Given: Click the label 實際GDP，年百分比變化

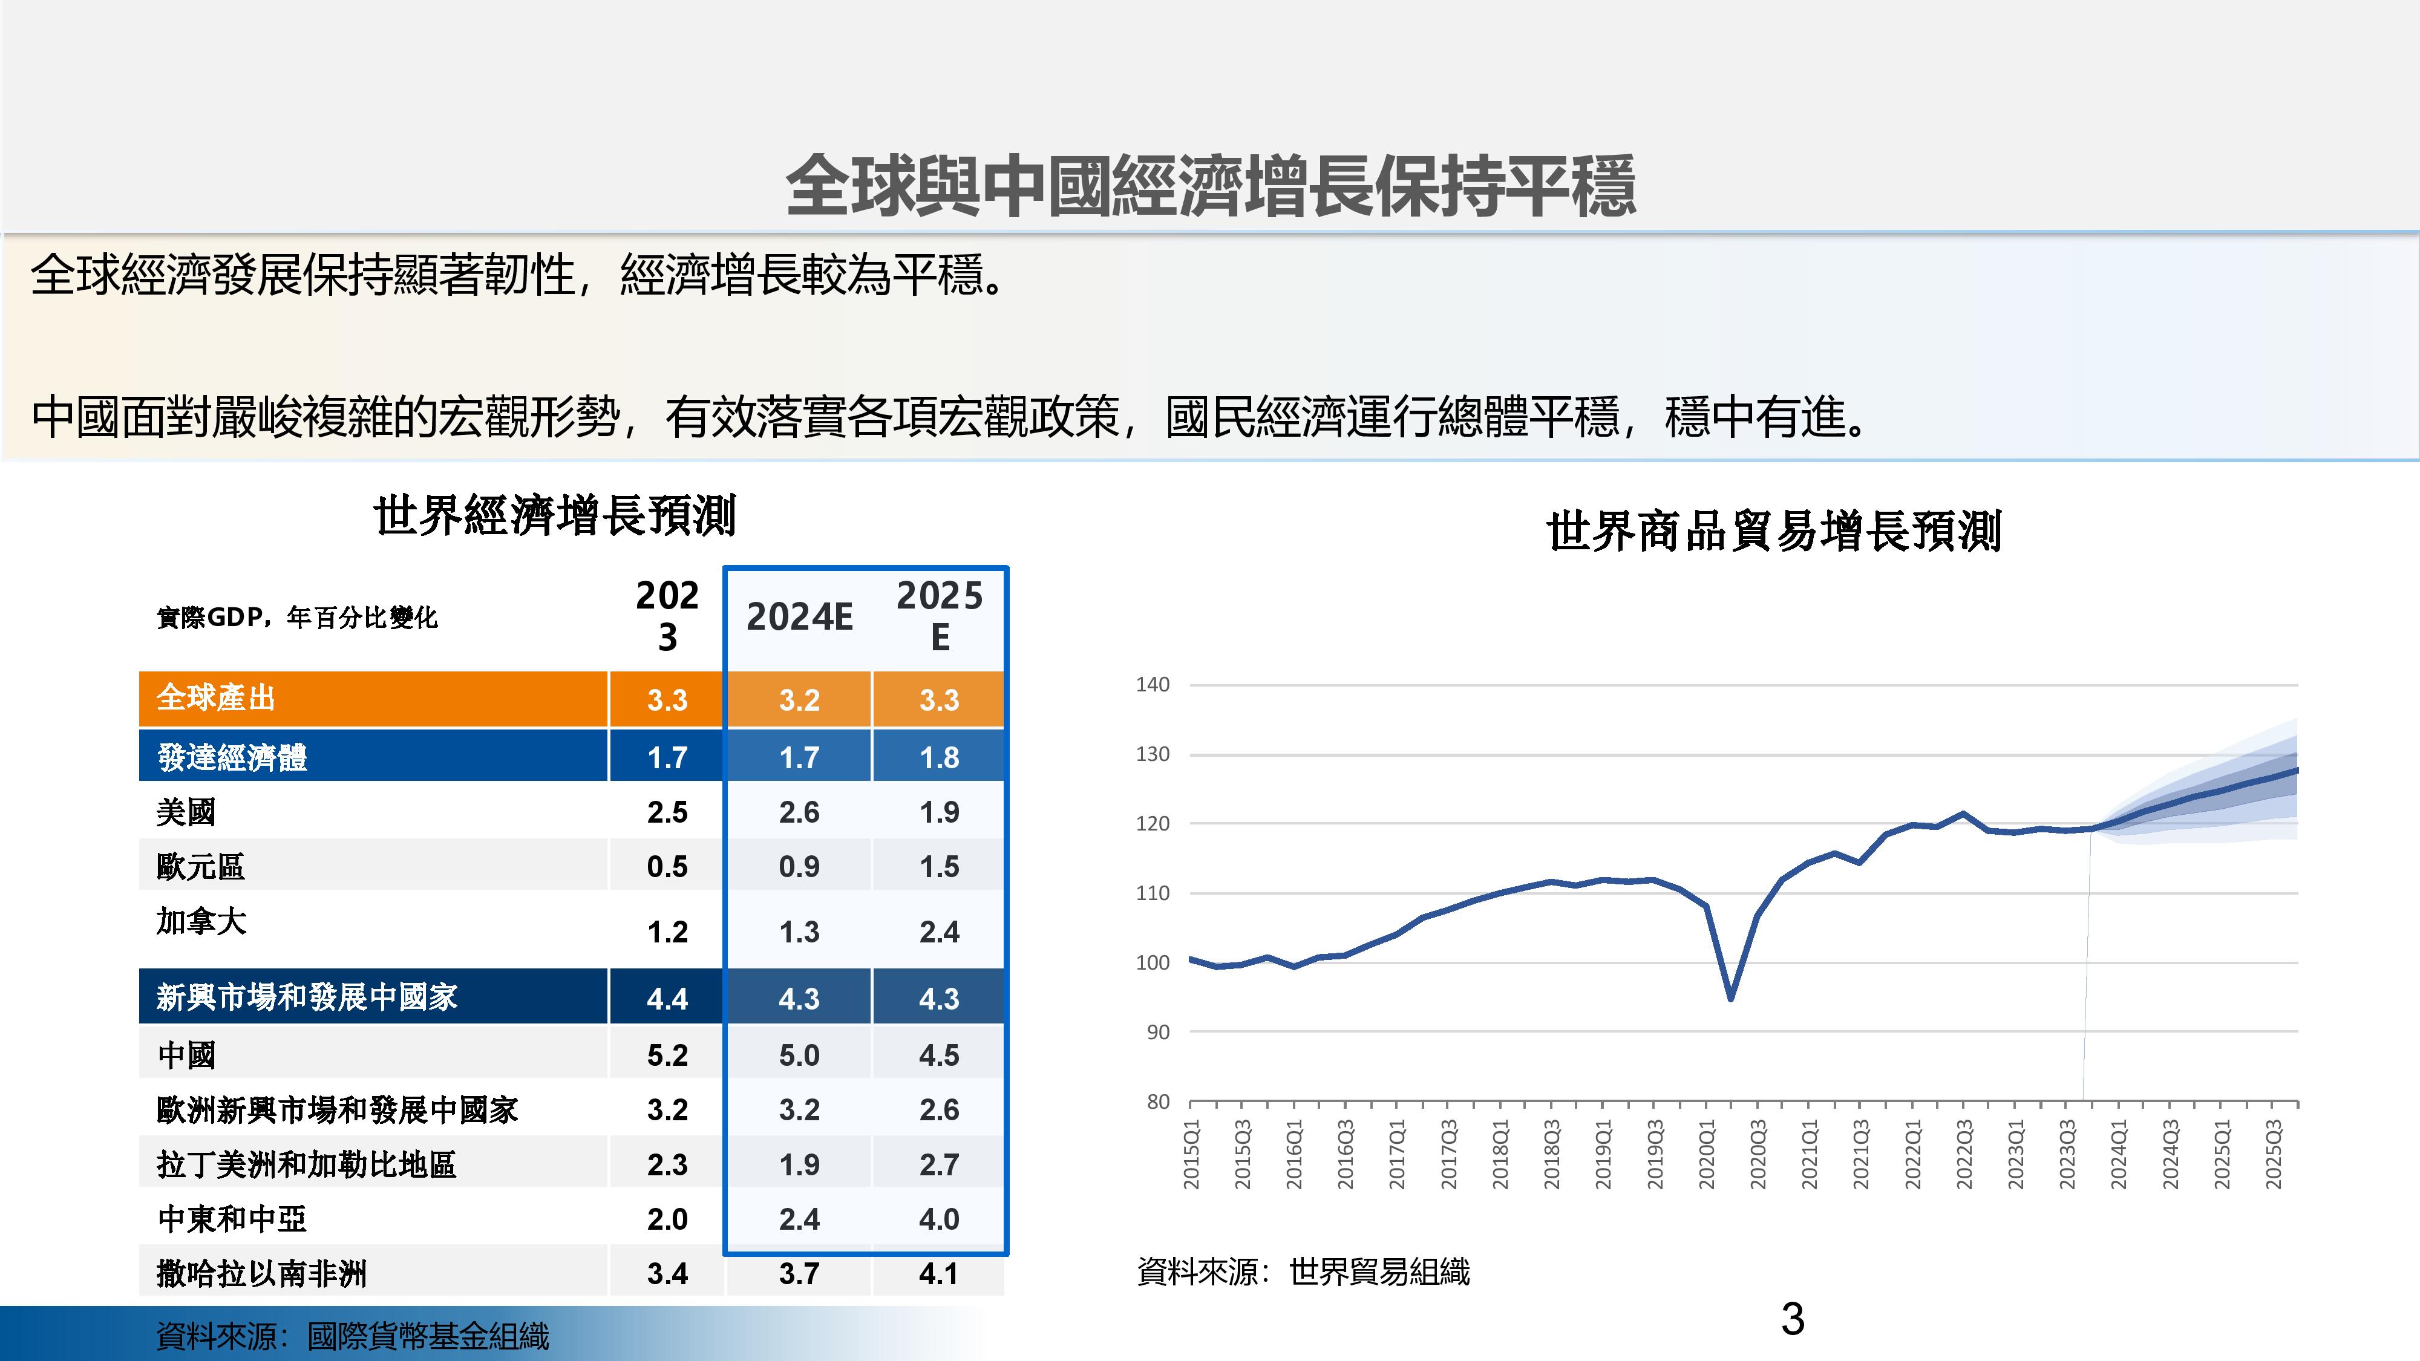Looking at the screenshot, I should (x=297, y=617).
